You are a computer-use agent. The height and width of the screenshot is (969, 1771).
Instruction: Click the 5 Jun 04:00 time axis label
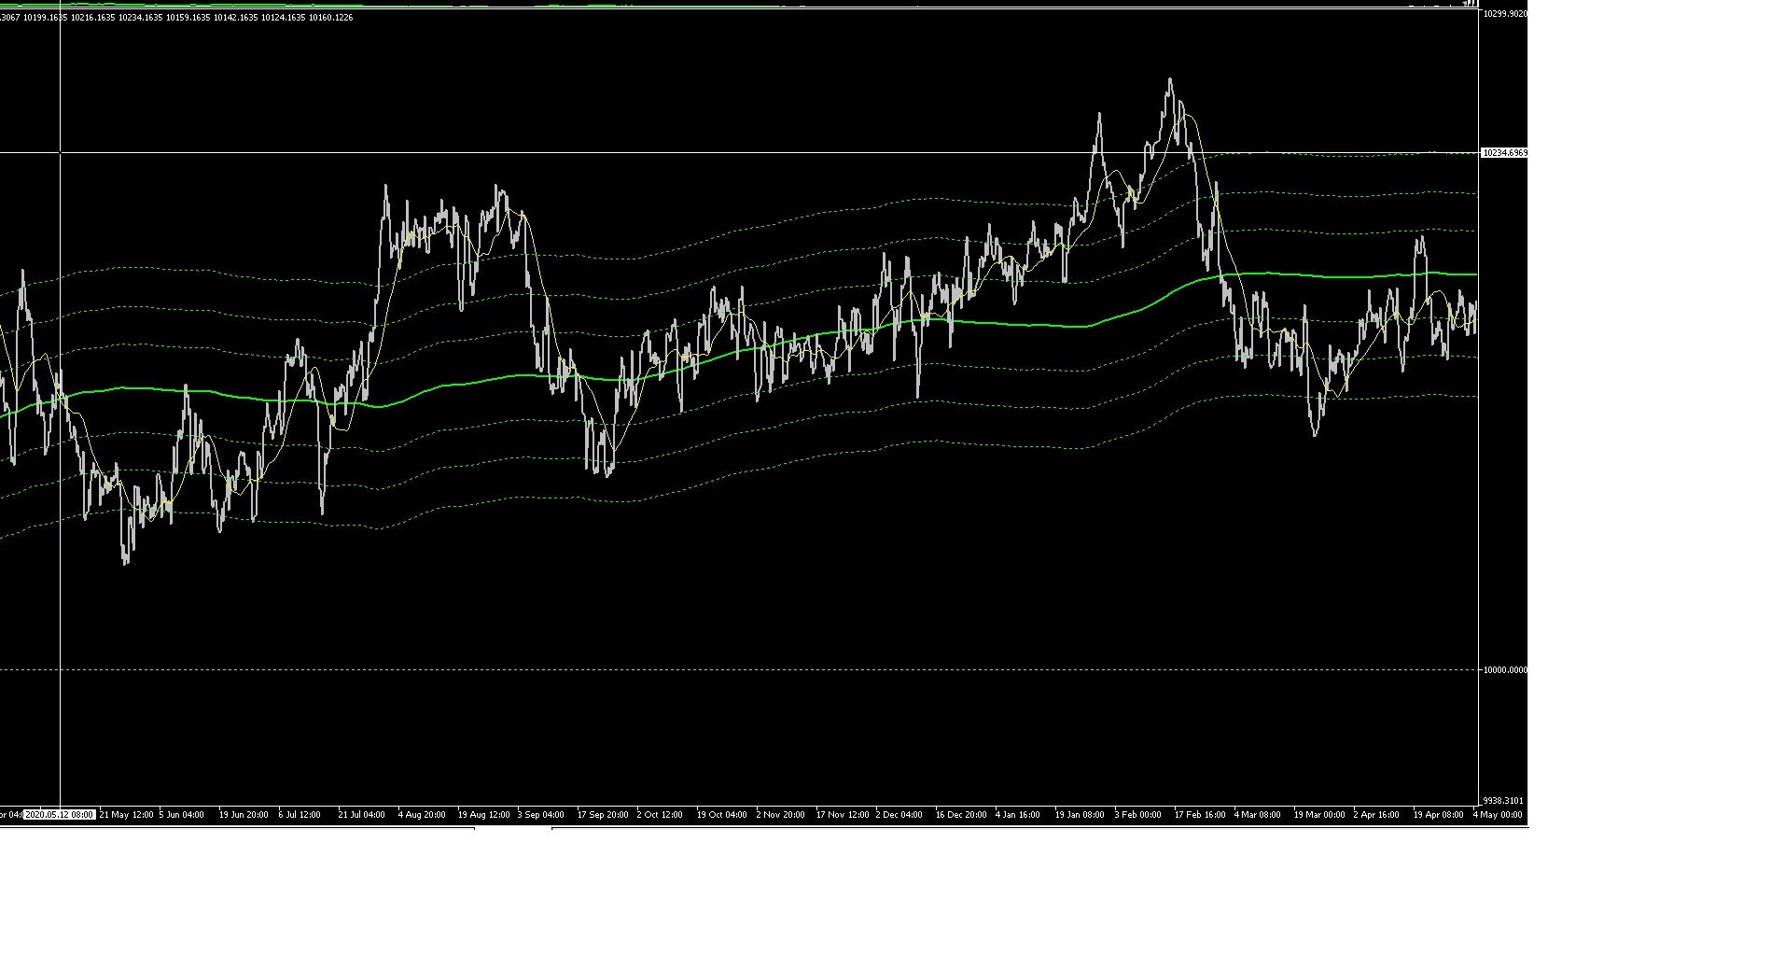click(181, 814)
